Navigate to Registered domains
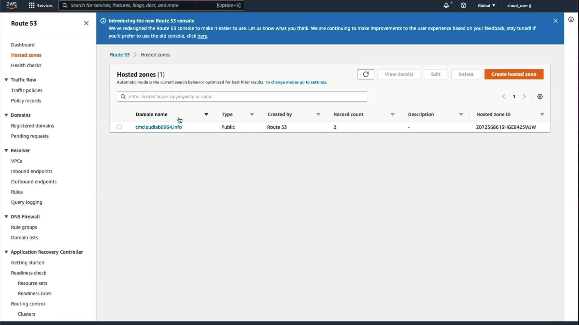Viewport: 579px width, 325px height. [x=33, y=126]
